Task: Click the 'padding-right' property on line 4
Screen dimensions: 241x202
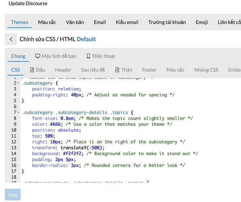Action: pyautogui.click(x=49, y=95)
